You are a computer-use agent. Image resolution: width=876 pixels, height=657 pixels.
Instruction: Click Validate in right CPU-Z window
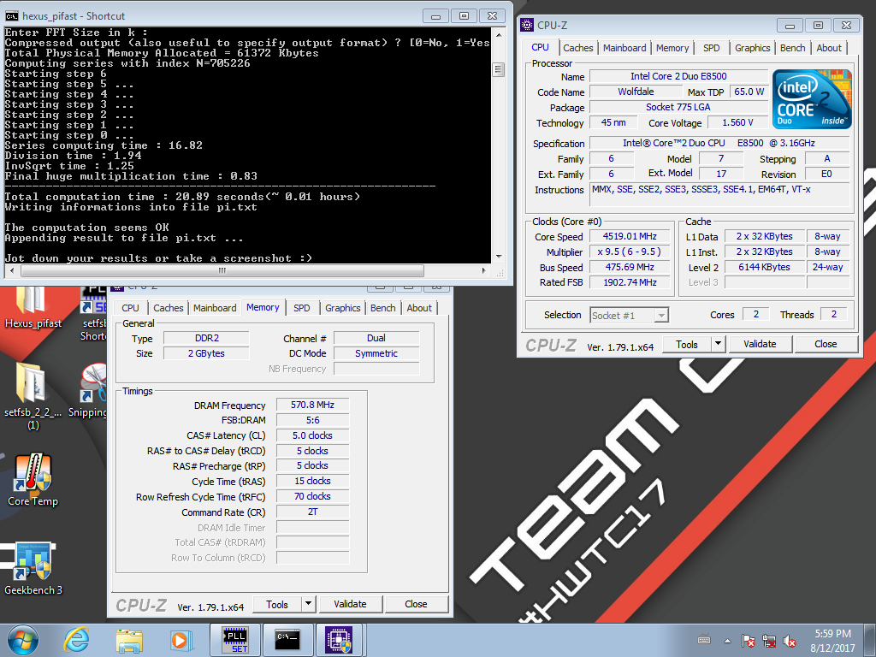(x=760, y=344)
